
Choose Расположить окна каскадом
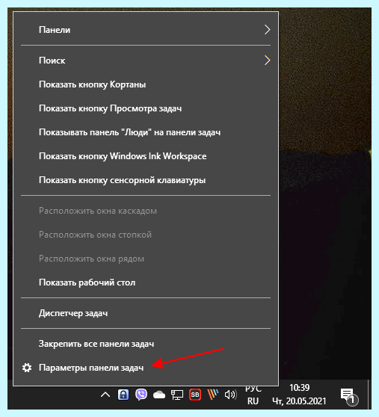tap(146, 211)
